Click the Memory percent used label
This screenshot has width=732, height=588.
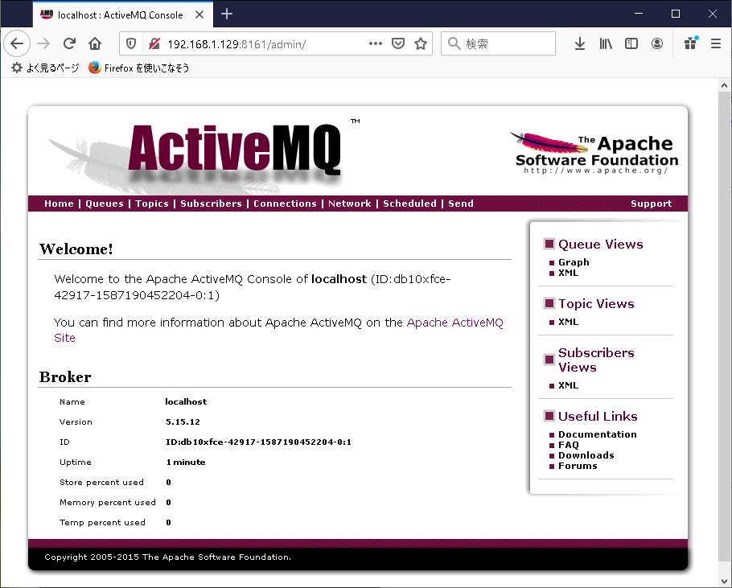(x=107, y=502)
